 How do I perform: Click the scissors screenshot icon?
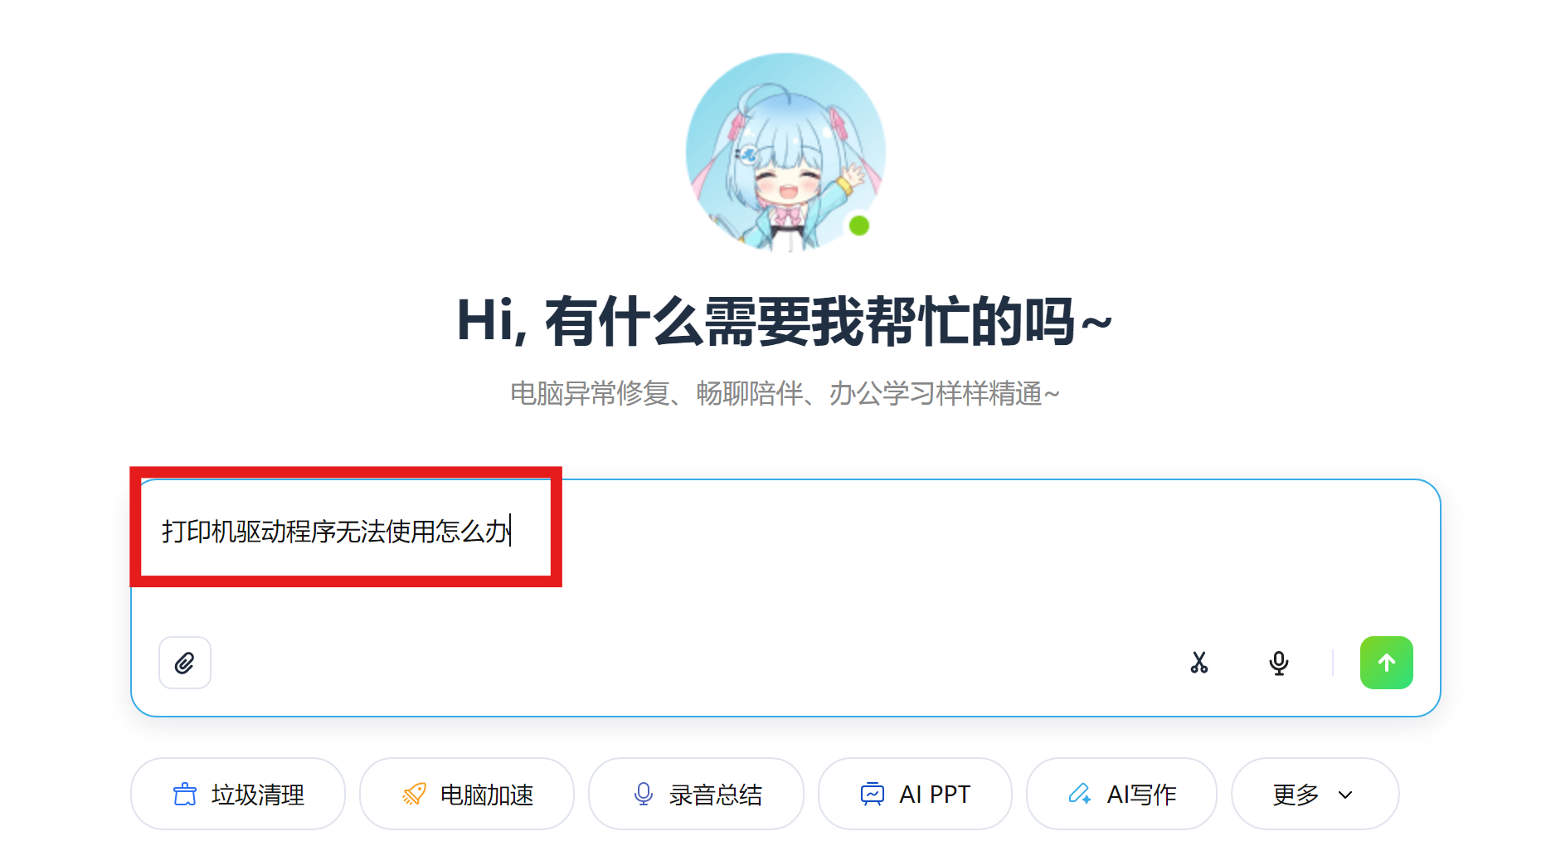click(x=1199, y=663)
